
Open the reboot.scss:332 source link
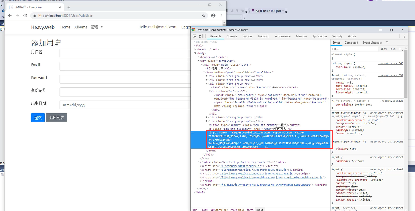pos(391,75)
